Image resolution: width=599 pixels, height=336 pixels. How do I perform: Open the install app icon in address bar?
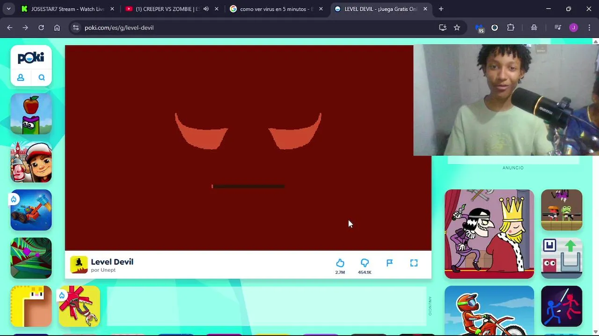[x=443, y=28]
